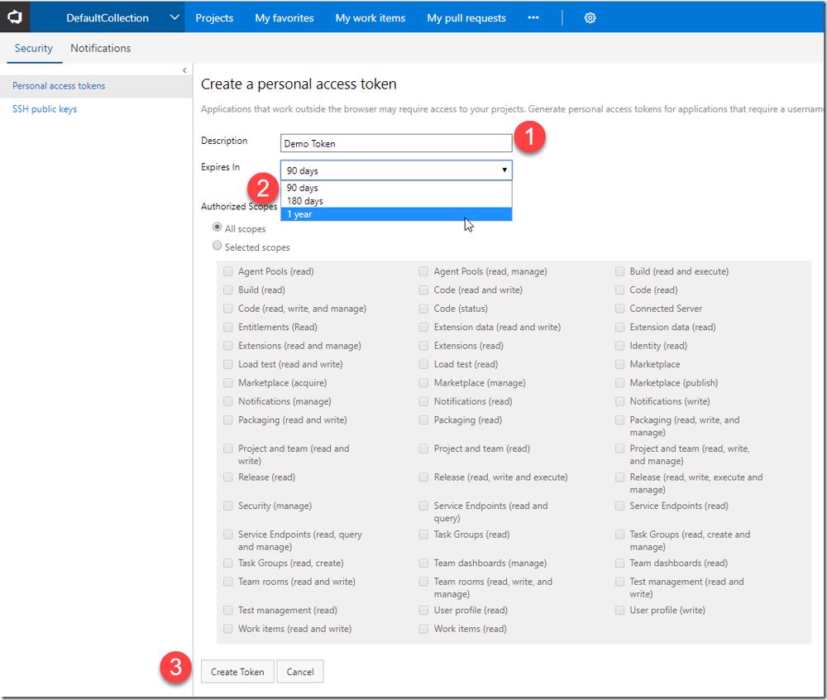Viewport: 827px width, 700px height.
Task: Open My pull requests
Action: pos(466,18)
